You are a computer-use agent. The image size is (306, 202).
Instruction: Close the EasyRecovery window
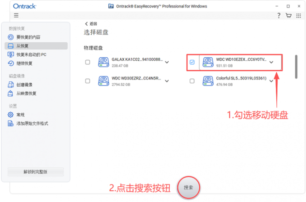click(x=299, y=6)
